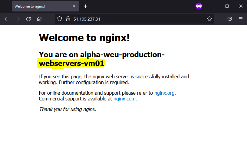This screenshot has width=247, height=167.
Task: Select the Welcome to nginx! tab
Action: tap(45, 6)
